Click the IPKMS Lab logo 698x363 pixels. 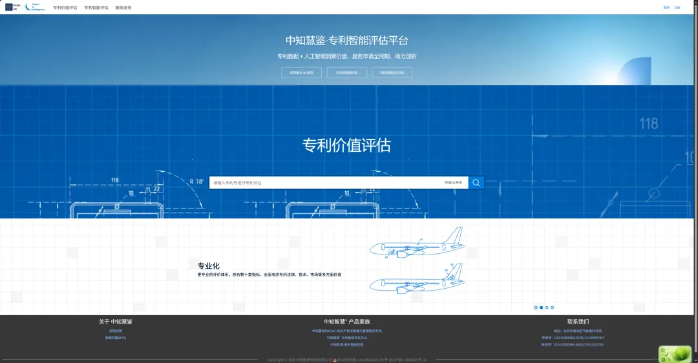[13, 7]
